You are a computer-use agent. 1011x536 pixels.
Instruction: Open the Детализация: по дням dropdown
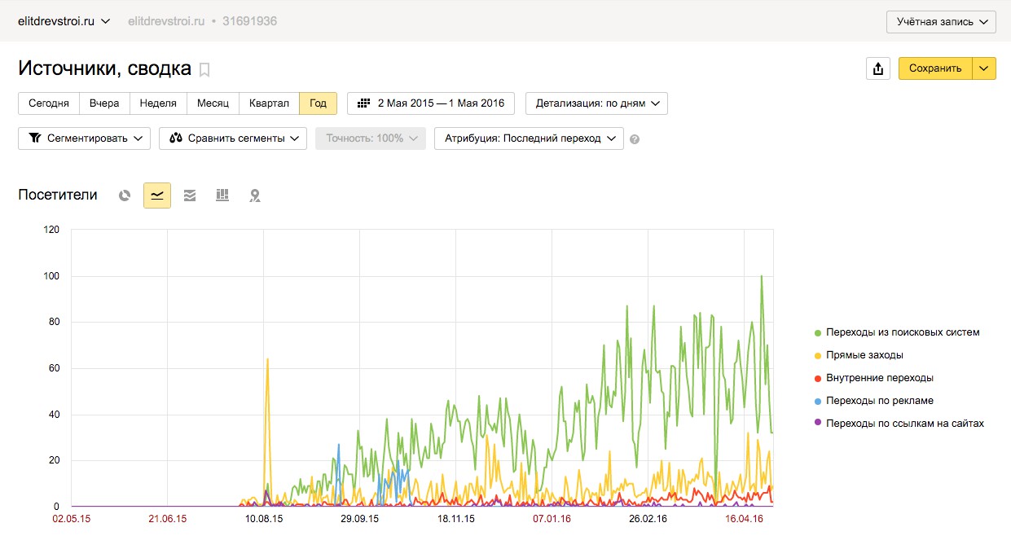(597, 103)
